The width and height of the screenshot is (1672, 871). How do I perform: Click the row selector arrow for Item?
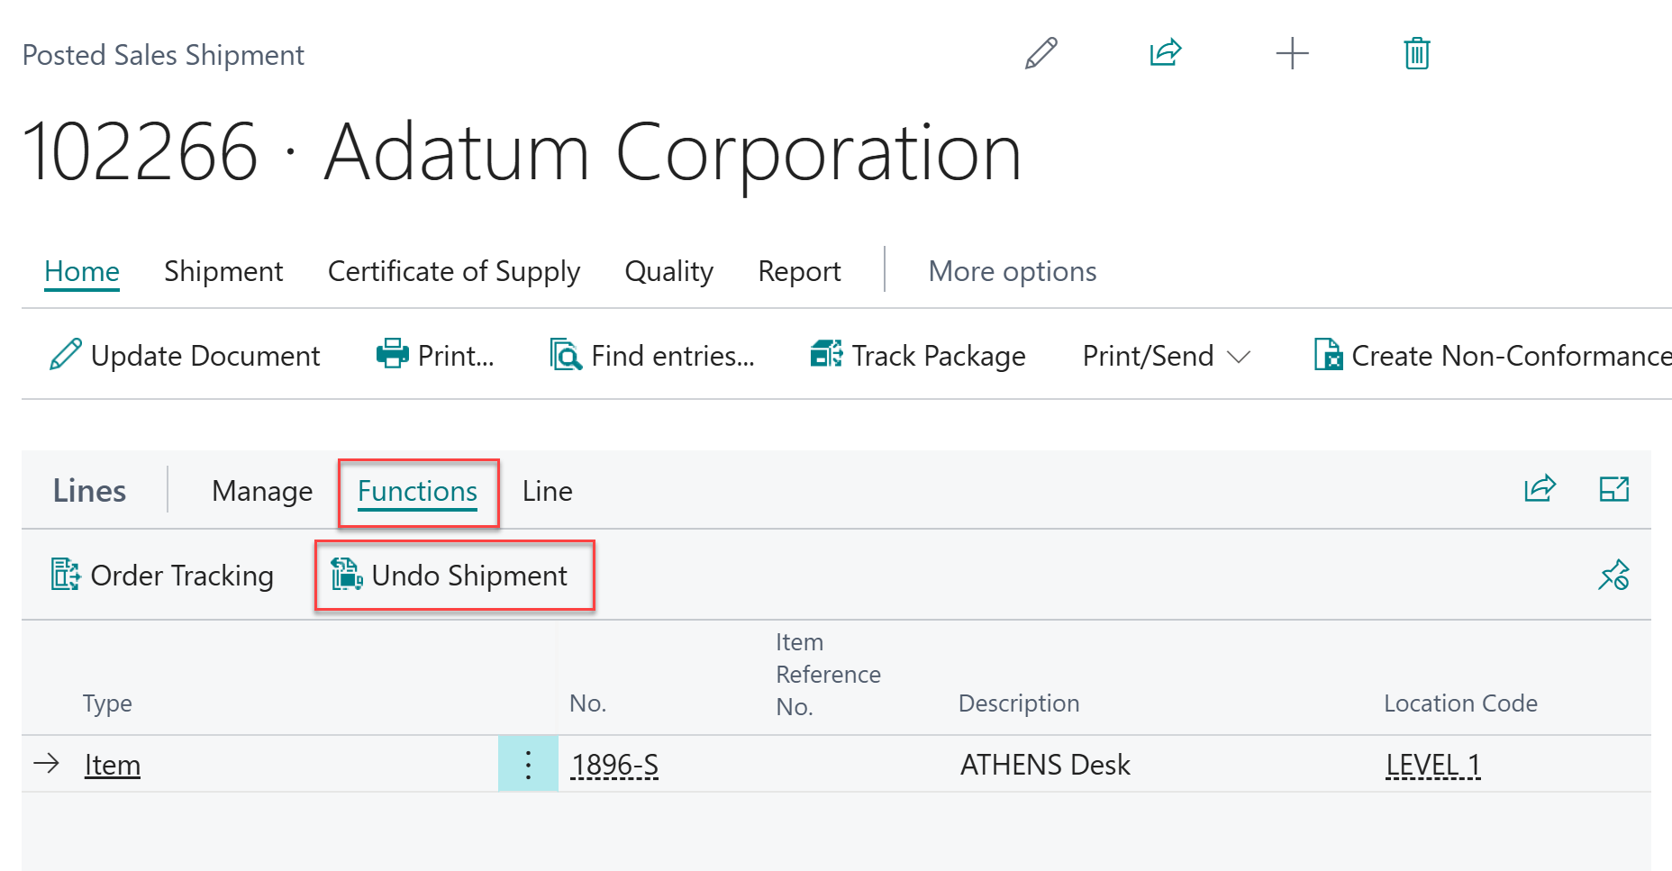[46, 764]
